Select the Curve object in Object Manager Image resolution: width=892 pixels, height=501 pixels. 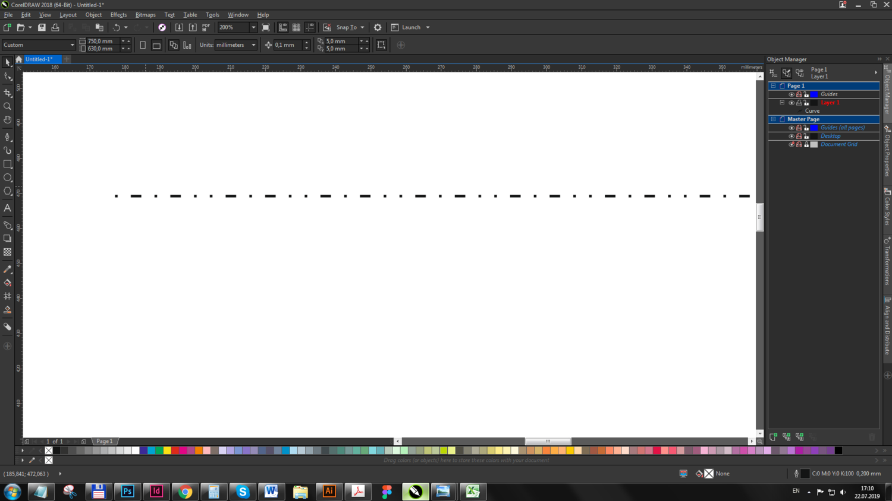click(x=812, y=111)
